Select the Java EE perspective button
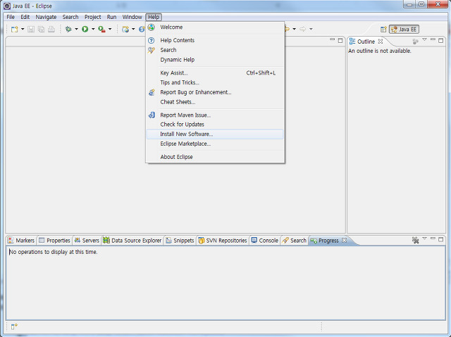451x337 pixels. click(x=404, y=30)
